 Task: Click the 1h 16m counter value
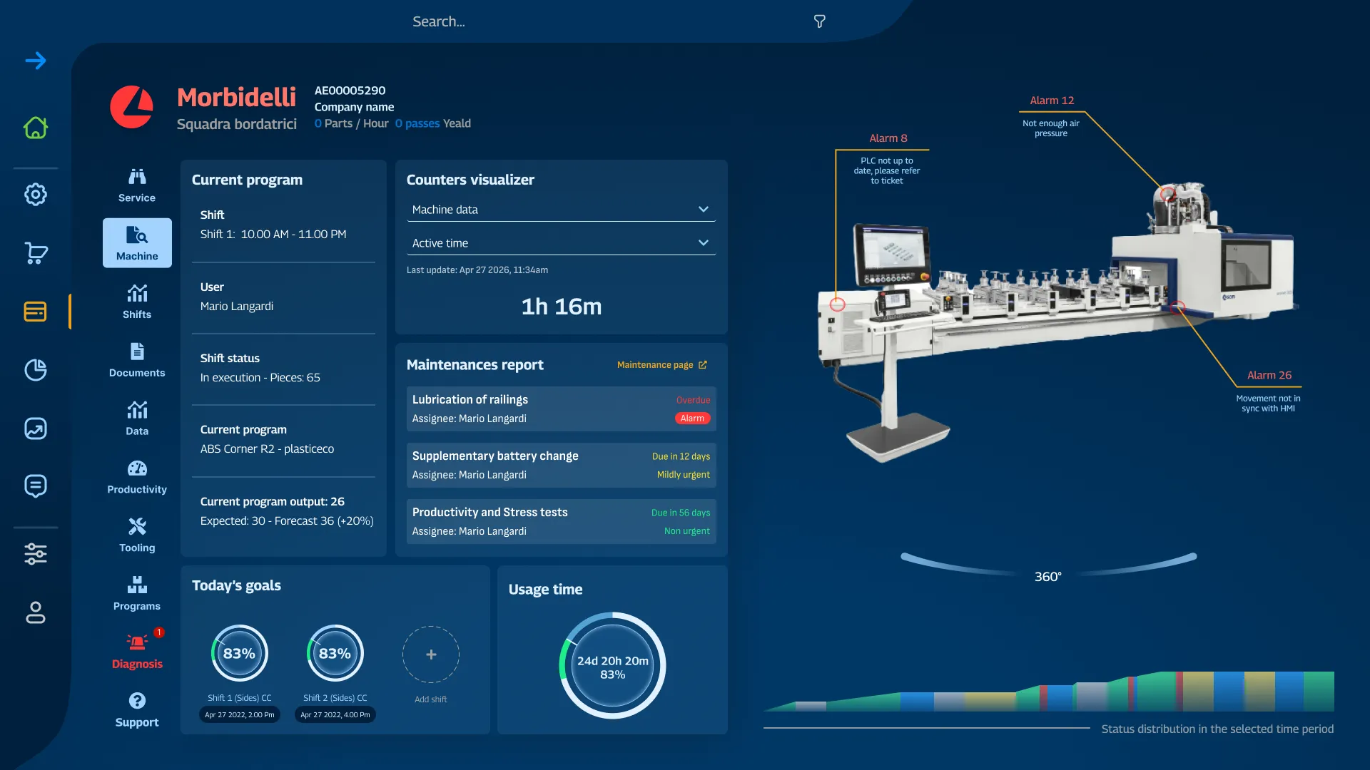coord(562,307)
